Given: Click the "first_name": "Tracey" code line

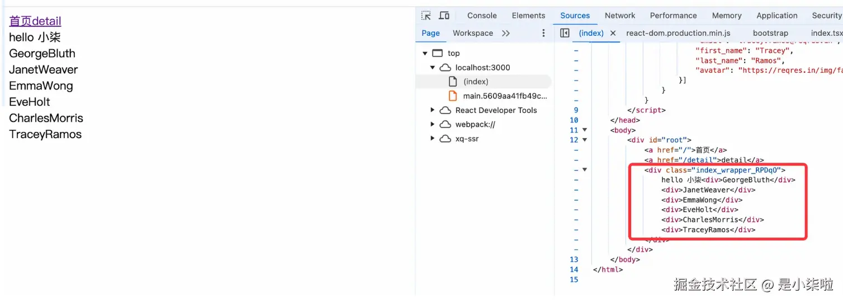Looking at the screenshot, I should 744,50.
